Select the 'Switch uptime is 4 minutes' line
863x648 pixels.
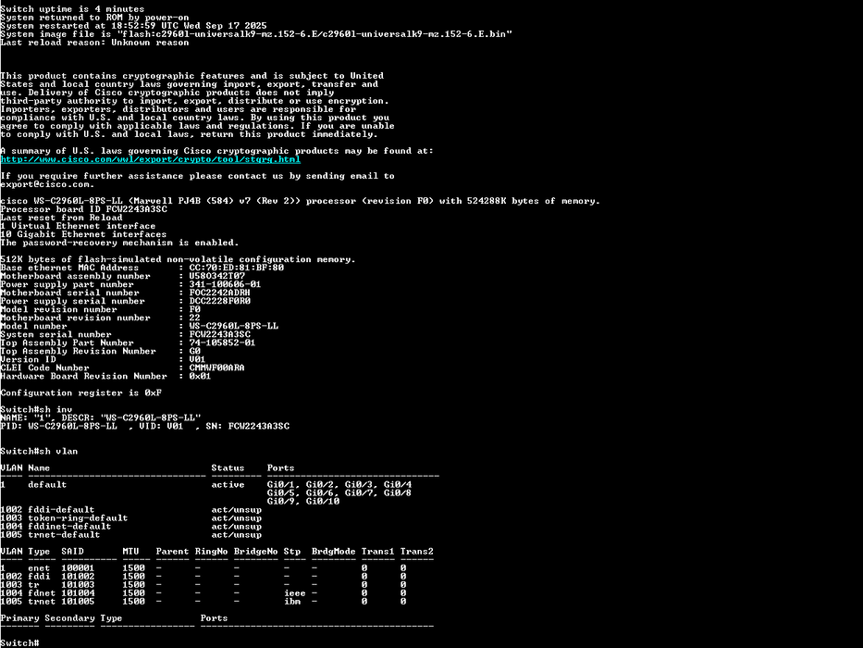pyautogui.click(x=72, y=9)
